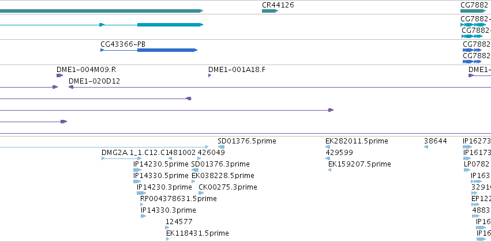Click the CG7882 gene label at top
The width and height of the screenshot is (491, 242).
point(475,5)
